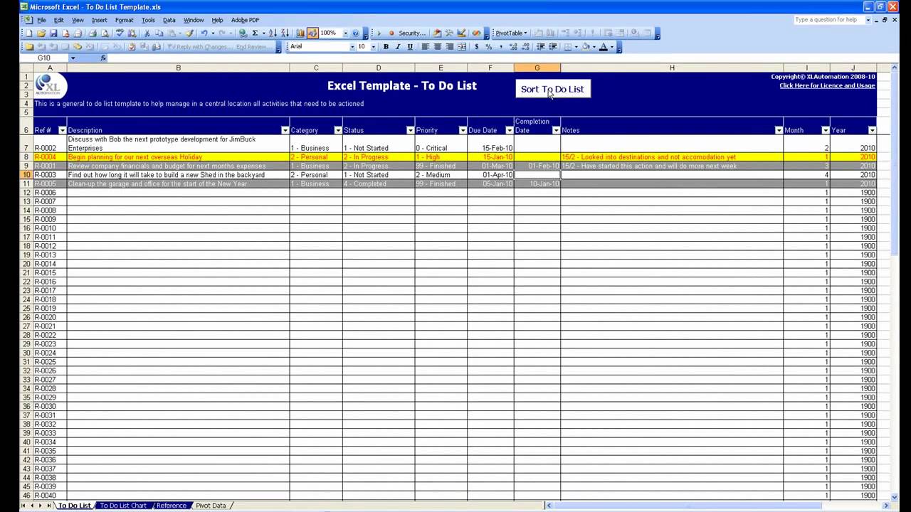Cut selection with the scissors icon
Image resolution: width=911 pixels, height=512 pixels.
pyautogui.click(x=147, y=33)
